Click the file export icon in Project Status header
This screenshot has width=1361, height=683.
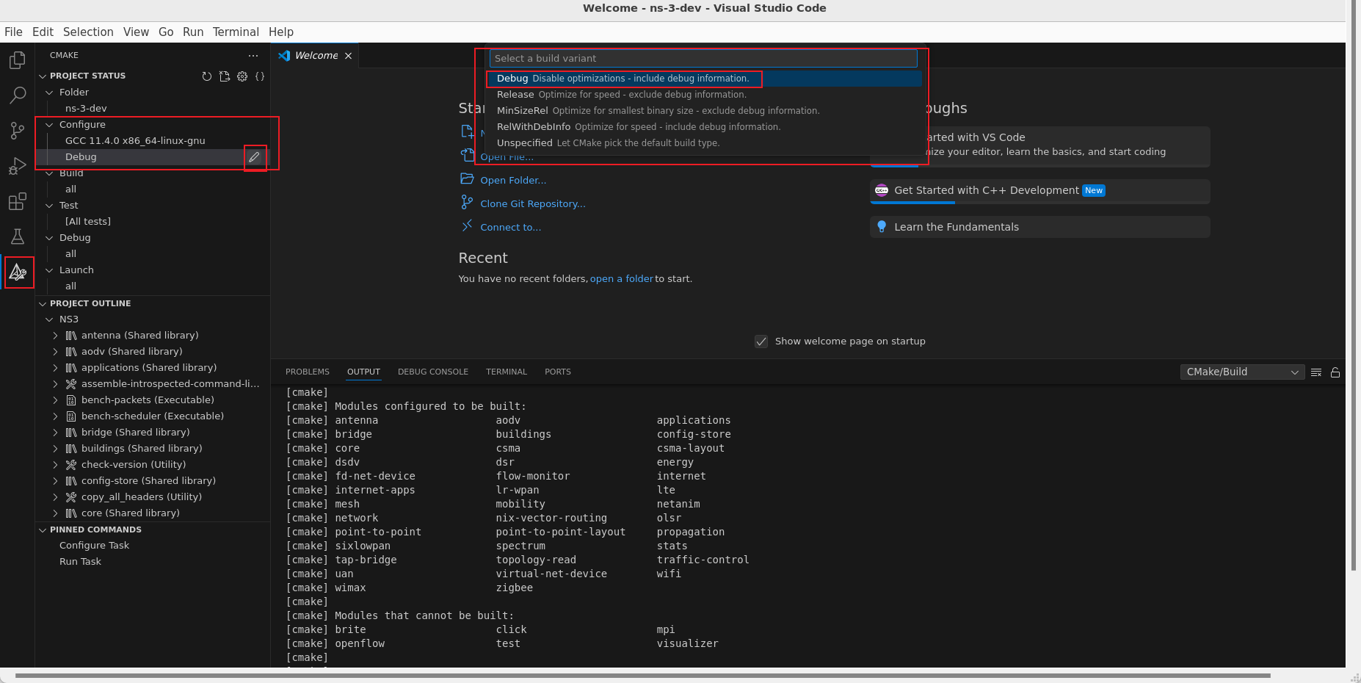(x=225, y=76)
